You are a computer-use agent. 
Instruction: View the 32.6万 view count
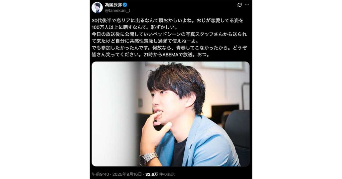coord(152,174)
